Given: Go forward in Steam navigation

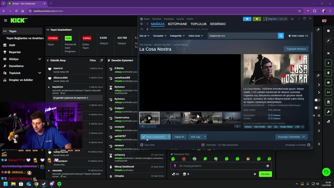Looking at the screenshot, I should pos(147,24).
